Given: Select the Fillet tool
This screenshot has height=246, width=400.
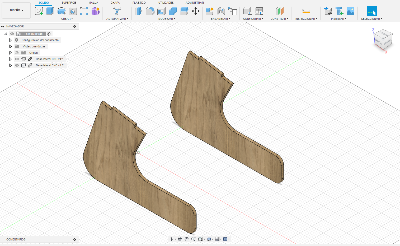Looking at the screenshot, I should pos(150,11).
